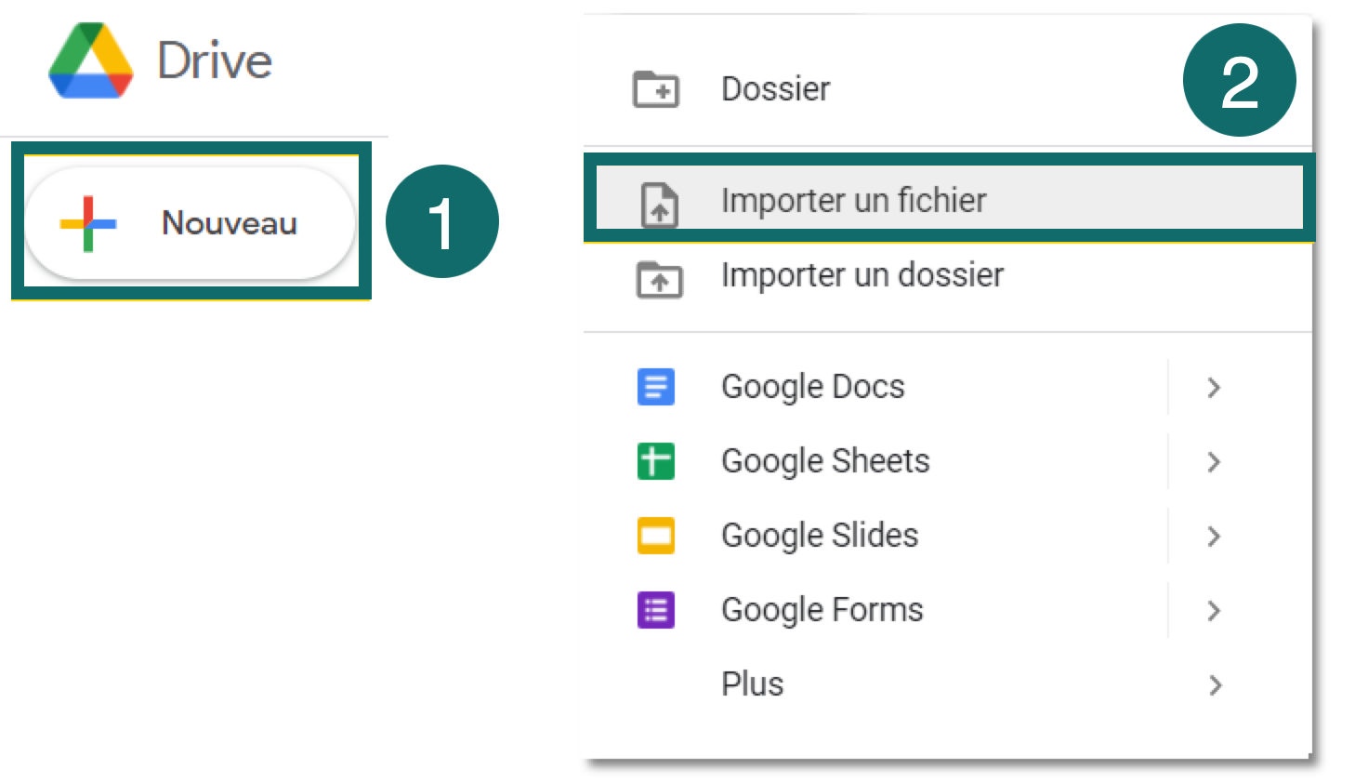The height and width of the screenshot is (783, 1368).
Task: Click the file upload icon
Action: [x=660, y=205]
